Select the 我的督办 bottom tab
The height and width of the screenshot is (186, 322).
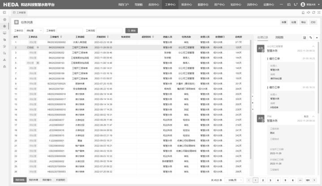47,180
